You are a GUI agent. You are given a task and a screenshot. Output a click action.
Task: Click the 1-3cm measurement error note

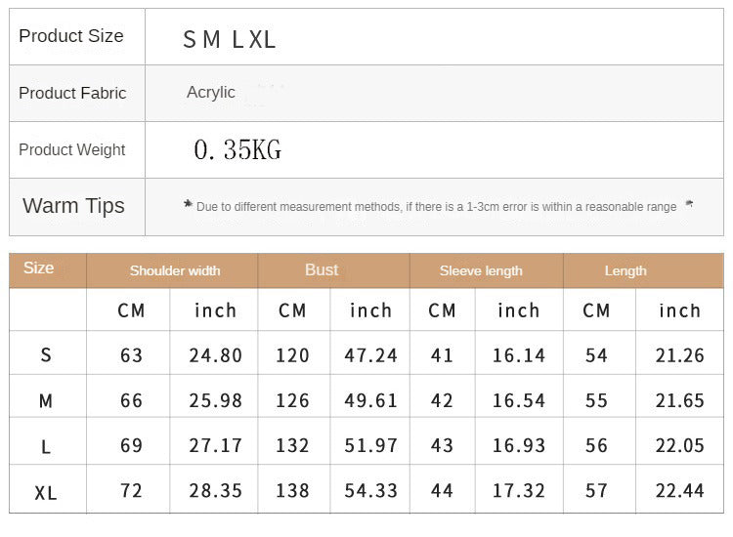[x=437, y=207]
